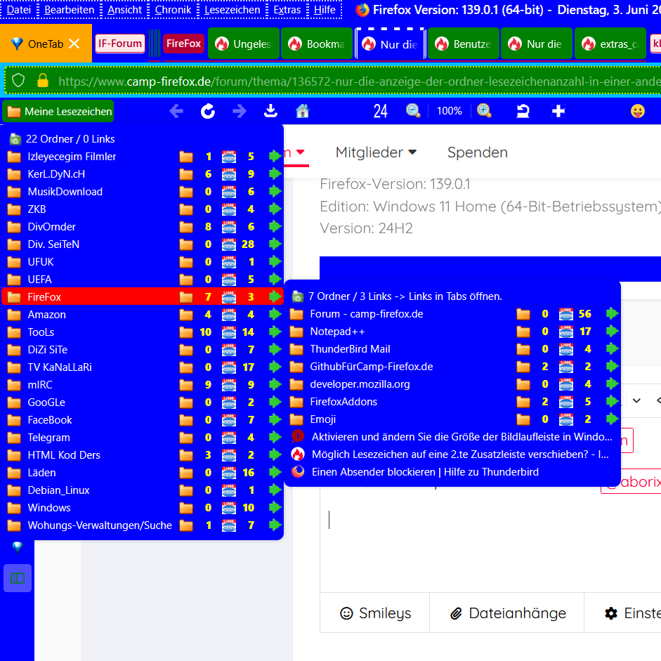Open KerL.DyN.cH bookmark folder

point(143,174)
